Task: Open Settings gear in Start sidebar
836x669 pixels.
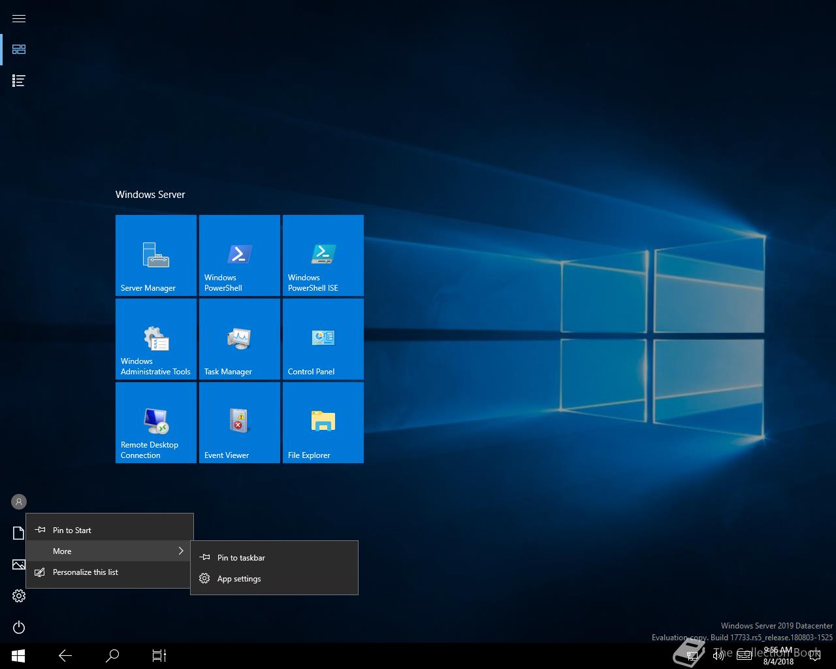Action: click(x=19, y=596)
